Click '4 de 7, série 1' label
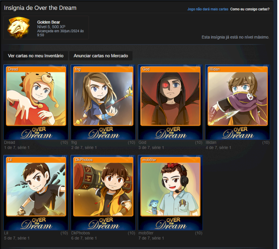The width and height of the screenshot is (279, 249). tap(218, 147)
